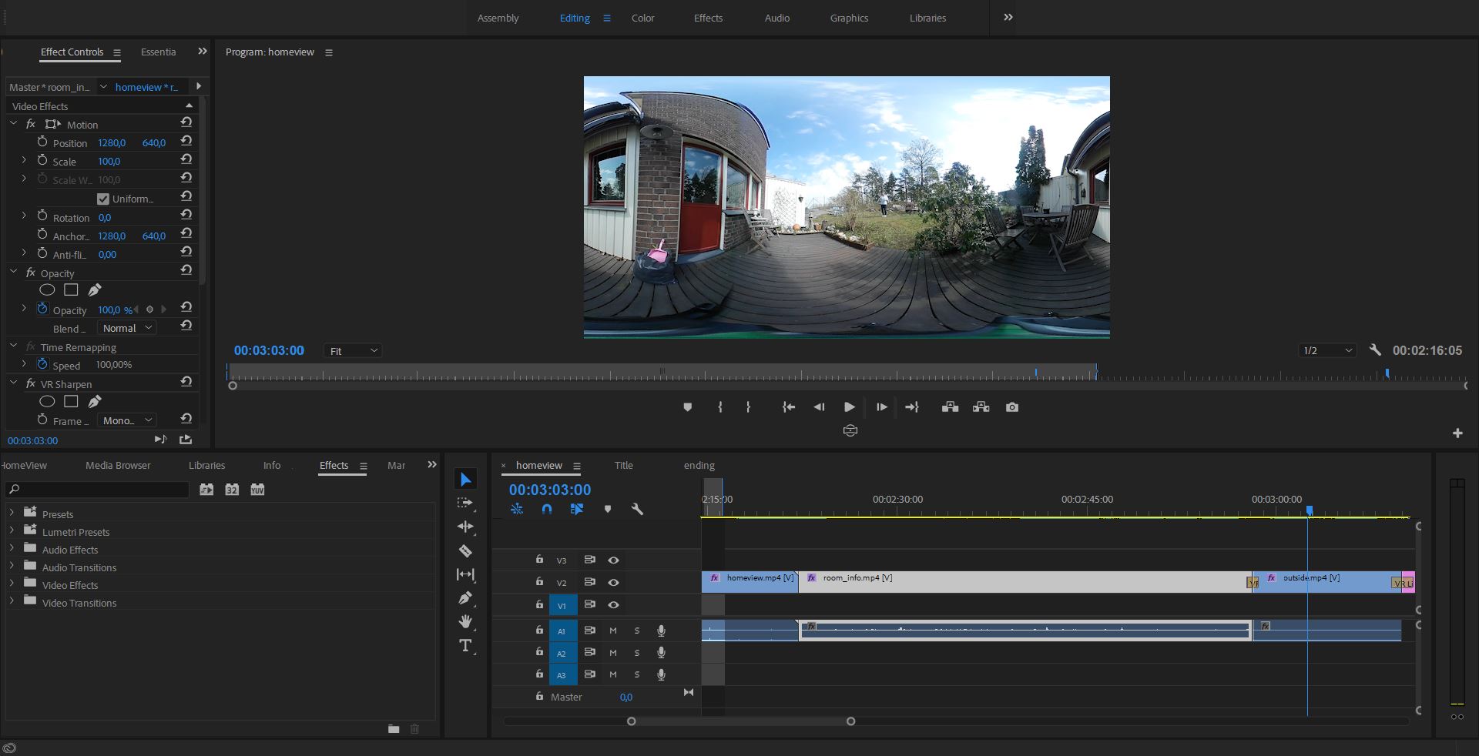Open the Fit zoom level dropdown

click(353, 351)
